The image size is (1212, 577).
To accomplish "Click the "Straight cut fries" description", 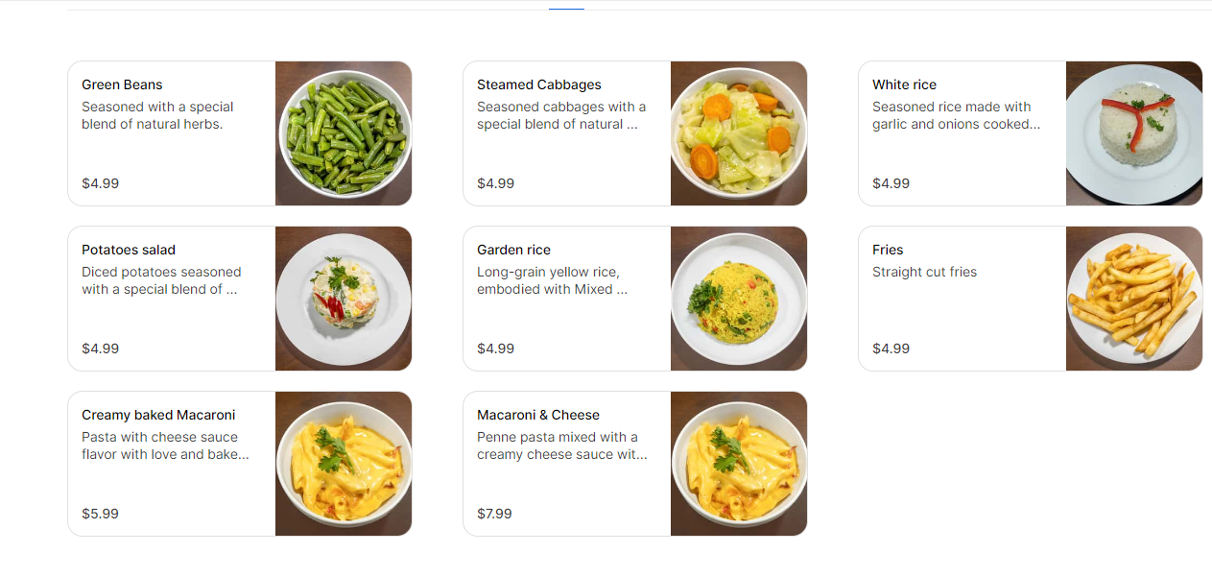I will [924, 272].
